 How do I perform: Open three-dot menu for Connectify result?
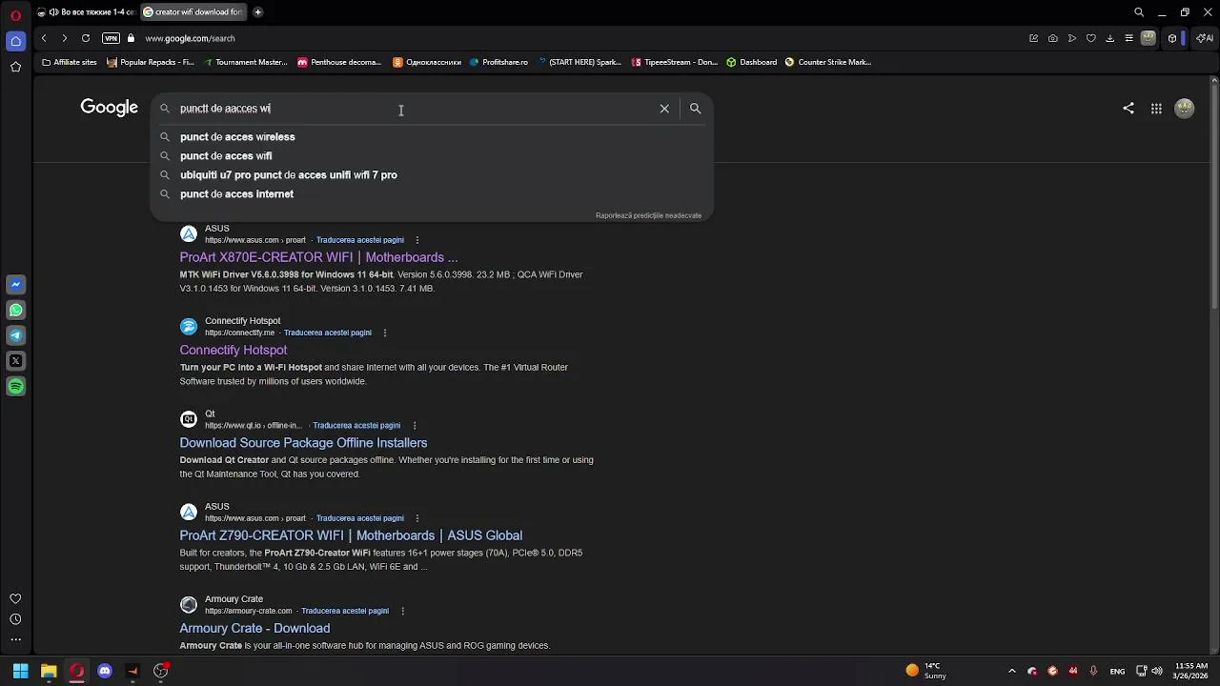pyautogui.click(x=385, y=333)
